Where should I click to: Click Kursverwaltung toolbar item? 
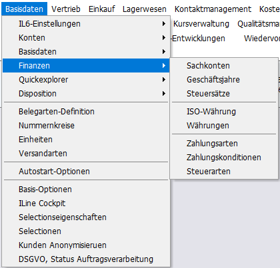click(201, 24)
